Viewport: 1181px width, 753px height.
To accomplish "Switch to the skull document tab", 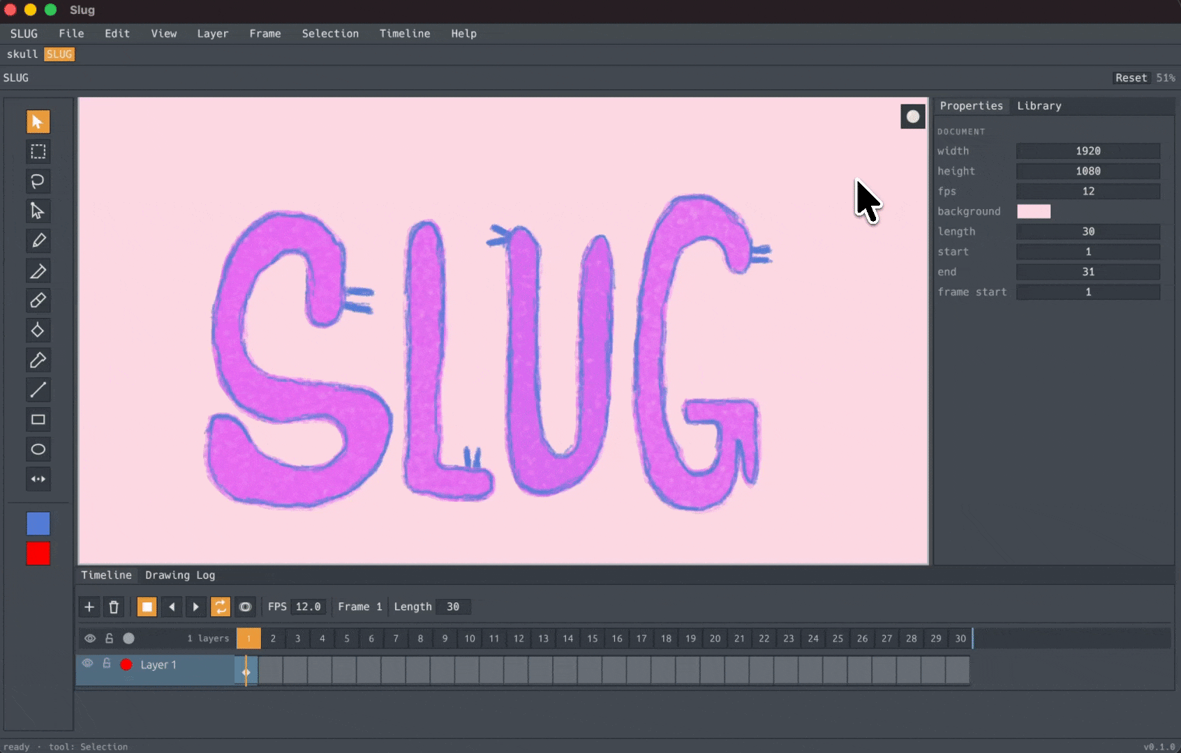I will tap(22, 54).
